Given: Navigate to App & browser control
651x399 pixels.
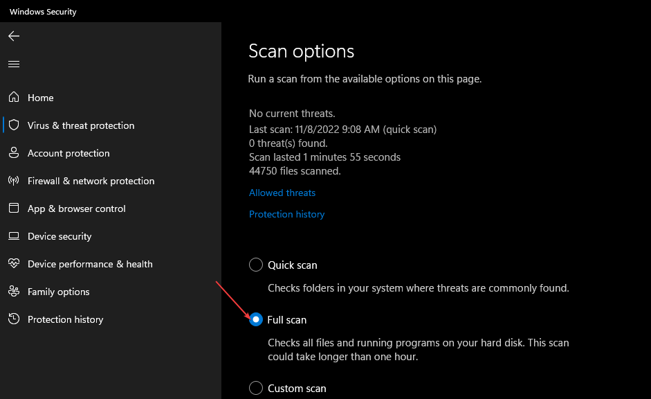Looking at the screenshot, I should coord(76,209).
